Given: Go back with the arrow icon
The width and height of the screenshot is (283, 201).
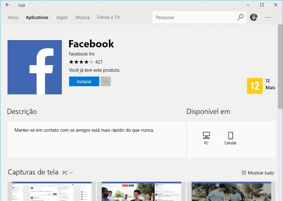Looking at the screenshot, I should [x=7, y=5].
